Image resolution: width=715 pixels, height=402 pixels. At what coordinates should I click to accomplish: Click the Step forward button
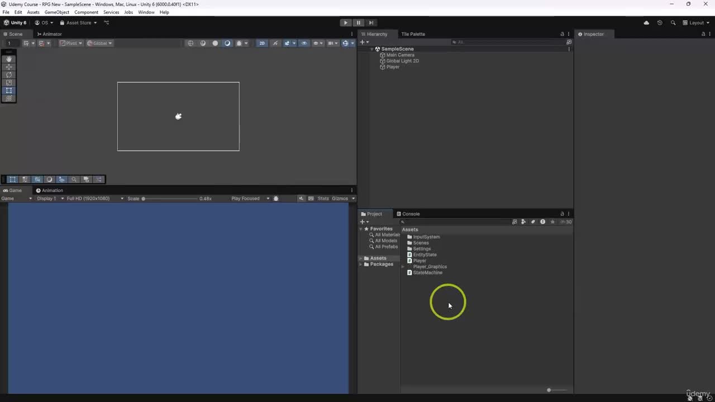click(371, 23)
